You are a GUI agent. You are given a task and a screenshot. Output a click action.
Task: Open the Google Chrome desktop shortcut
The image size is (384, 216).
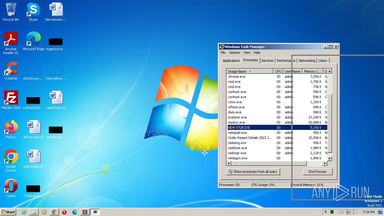click(11, 161)
